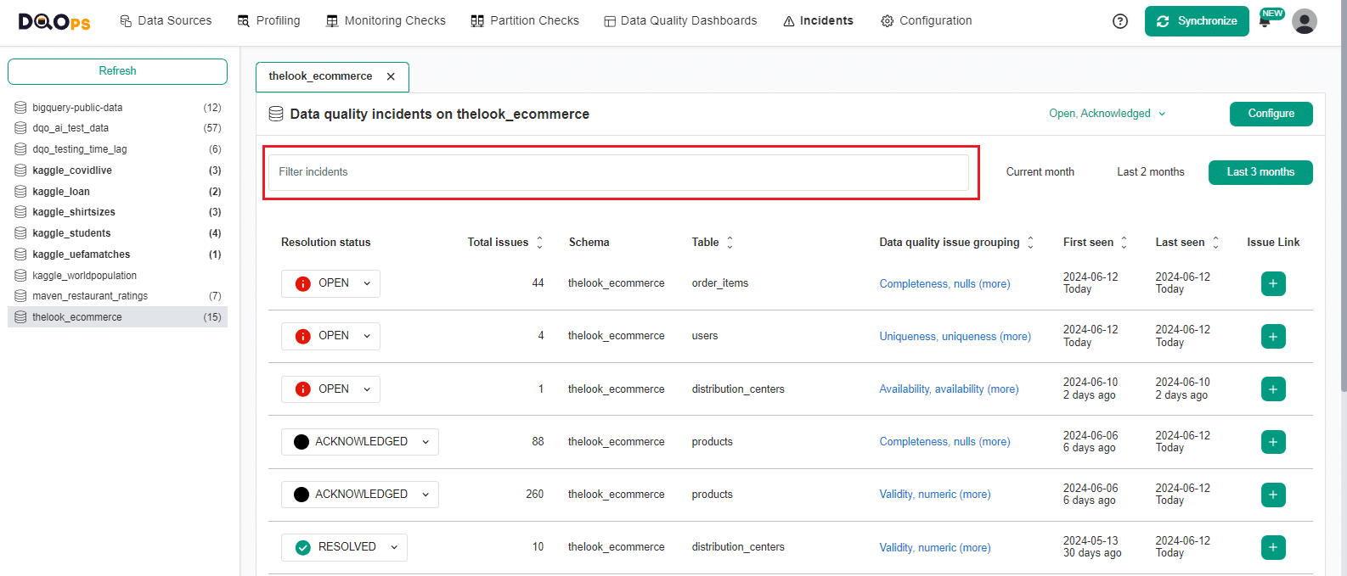Open Completeness, nulls link for products
Viewport: 1347px width, 576px height.
pyautogui.click(x=945, y=442)
